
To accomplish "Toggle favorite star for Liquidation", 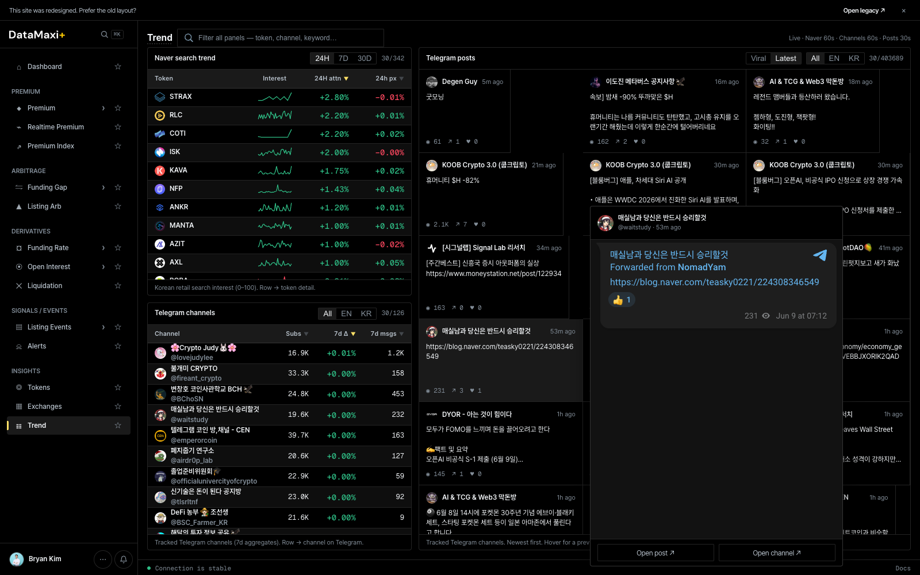I will point(118,286).
